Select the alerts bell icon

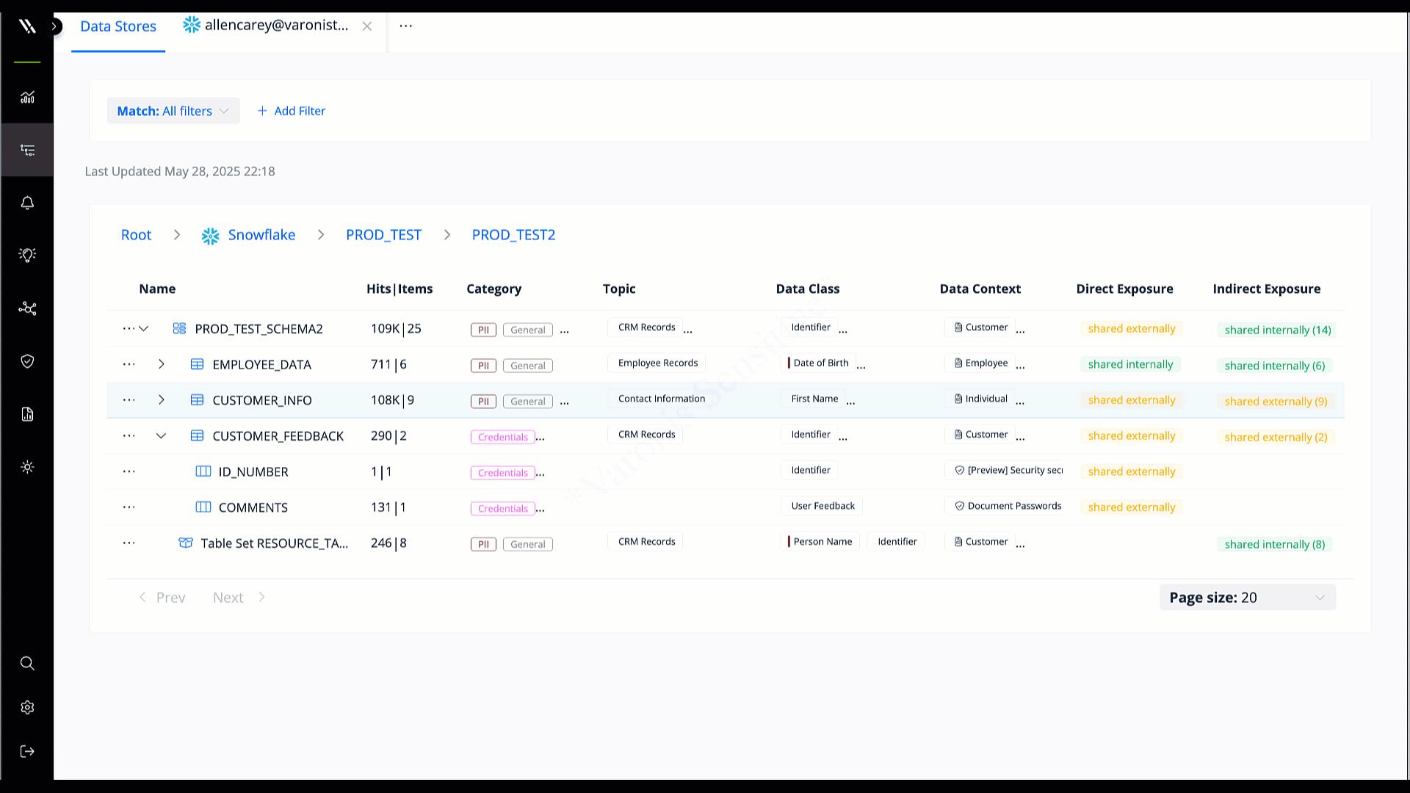27,203
